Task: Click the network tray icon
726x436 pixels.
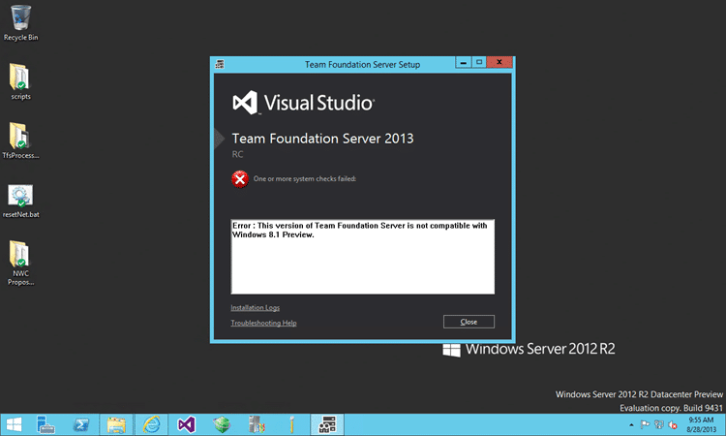Action: (x=659, y=424)
